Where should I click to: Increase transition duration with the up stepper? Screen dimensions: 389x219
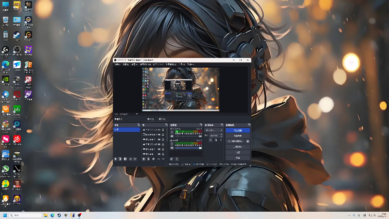221,135
